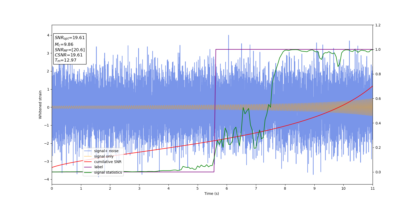Click the purple line swatch in legend
The height and width of the screenshot is (207, 414).
(x=88, y=167)
